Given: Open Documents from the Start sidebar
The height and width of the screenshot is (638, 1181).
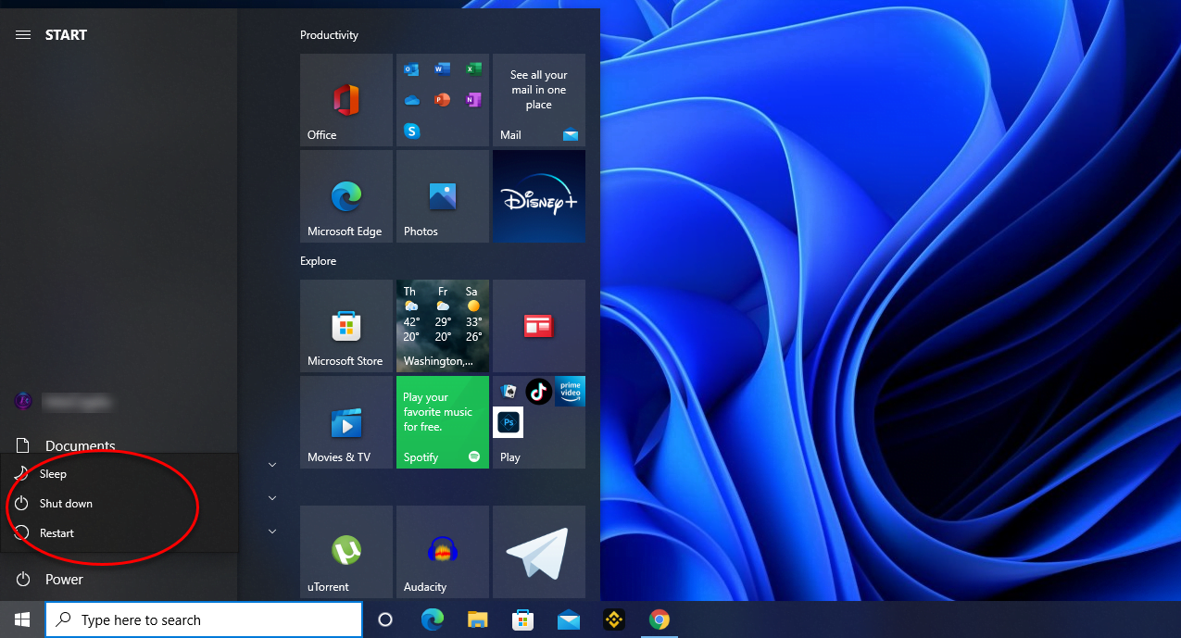Looking at the screenshot, I should point(119,445).
